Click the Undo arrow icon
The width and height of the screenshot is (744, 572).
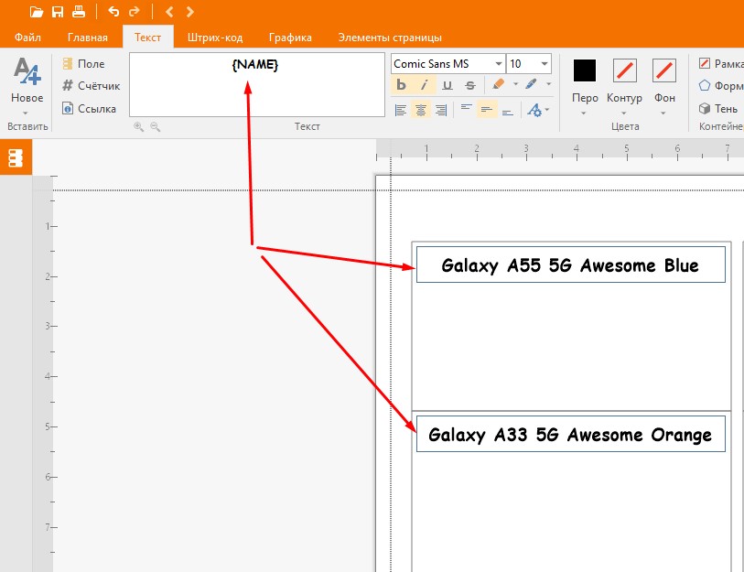pyautogui.click(x=113, y=12)
